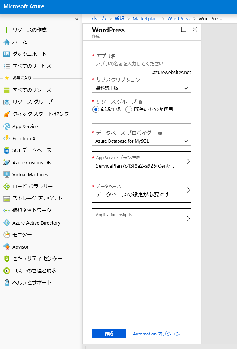Click the Help and Support icon
Viewport: 237px width, 349px height.
(x=7, y=283)
